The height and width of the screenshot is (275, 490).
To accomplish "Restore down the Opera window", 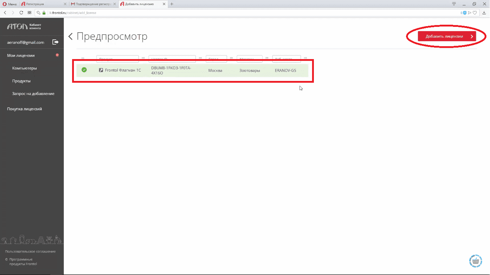I will [474, 4].
